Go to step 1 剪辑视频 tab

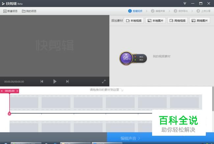tap(135, 11)
